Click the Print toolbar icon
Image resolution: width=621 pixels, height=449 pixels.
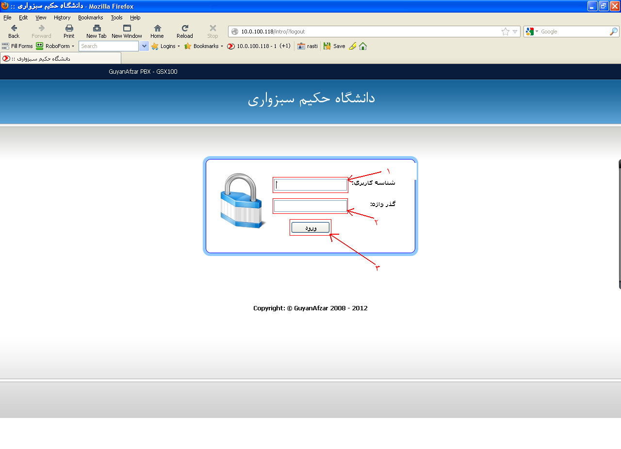tap(69, 28)
